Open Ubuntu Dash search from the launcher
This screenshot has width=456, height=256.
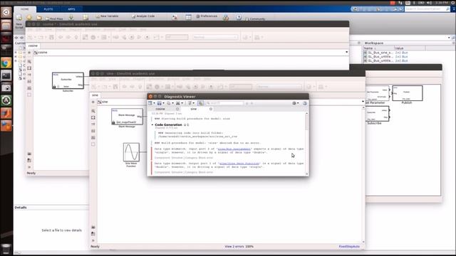click(6, 12)
